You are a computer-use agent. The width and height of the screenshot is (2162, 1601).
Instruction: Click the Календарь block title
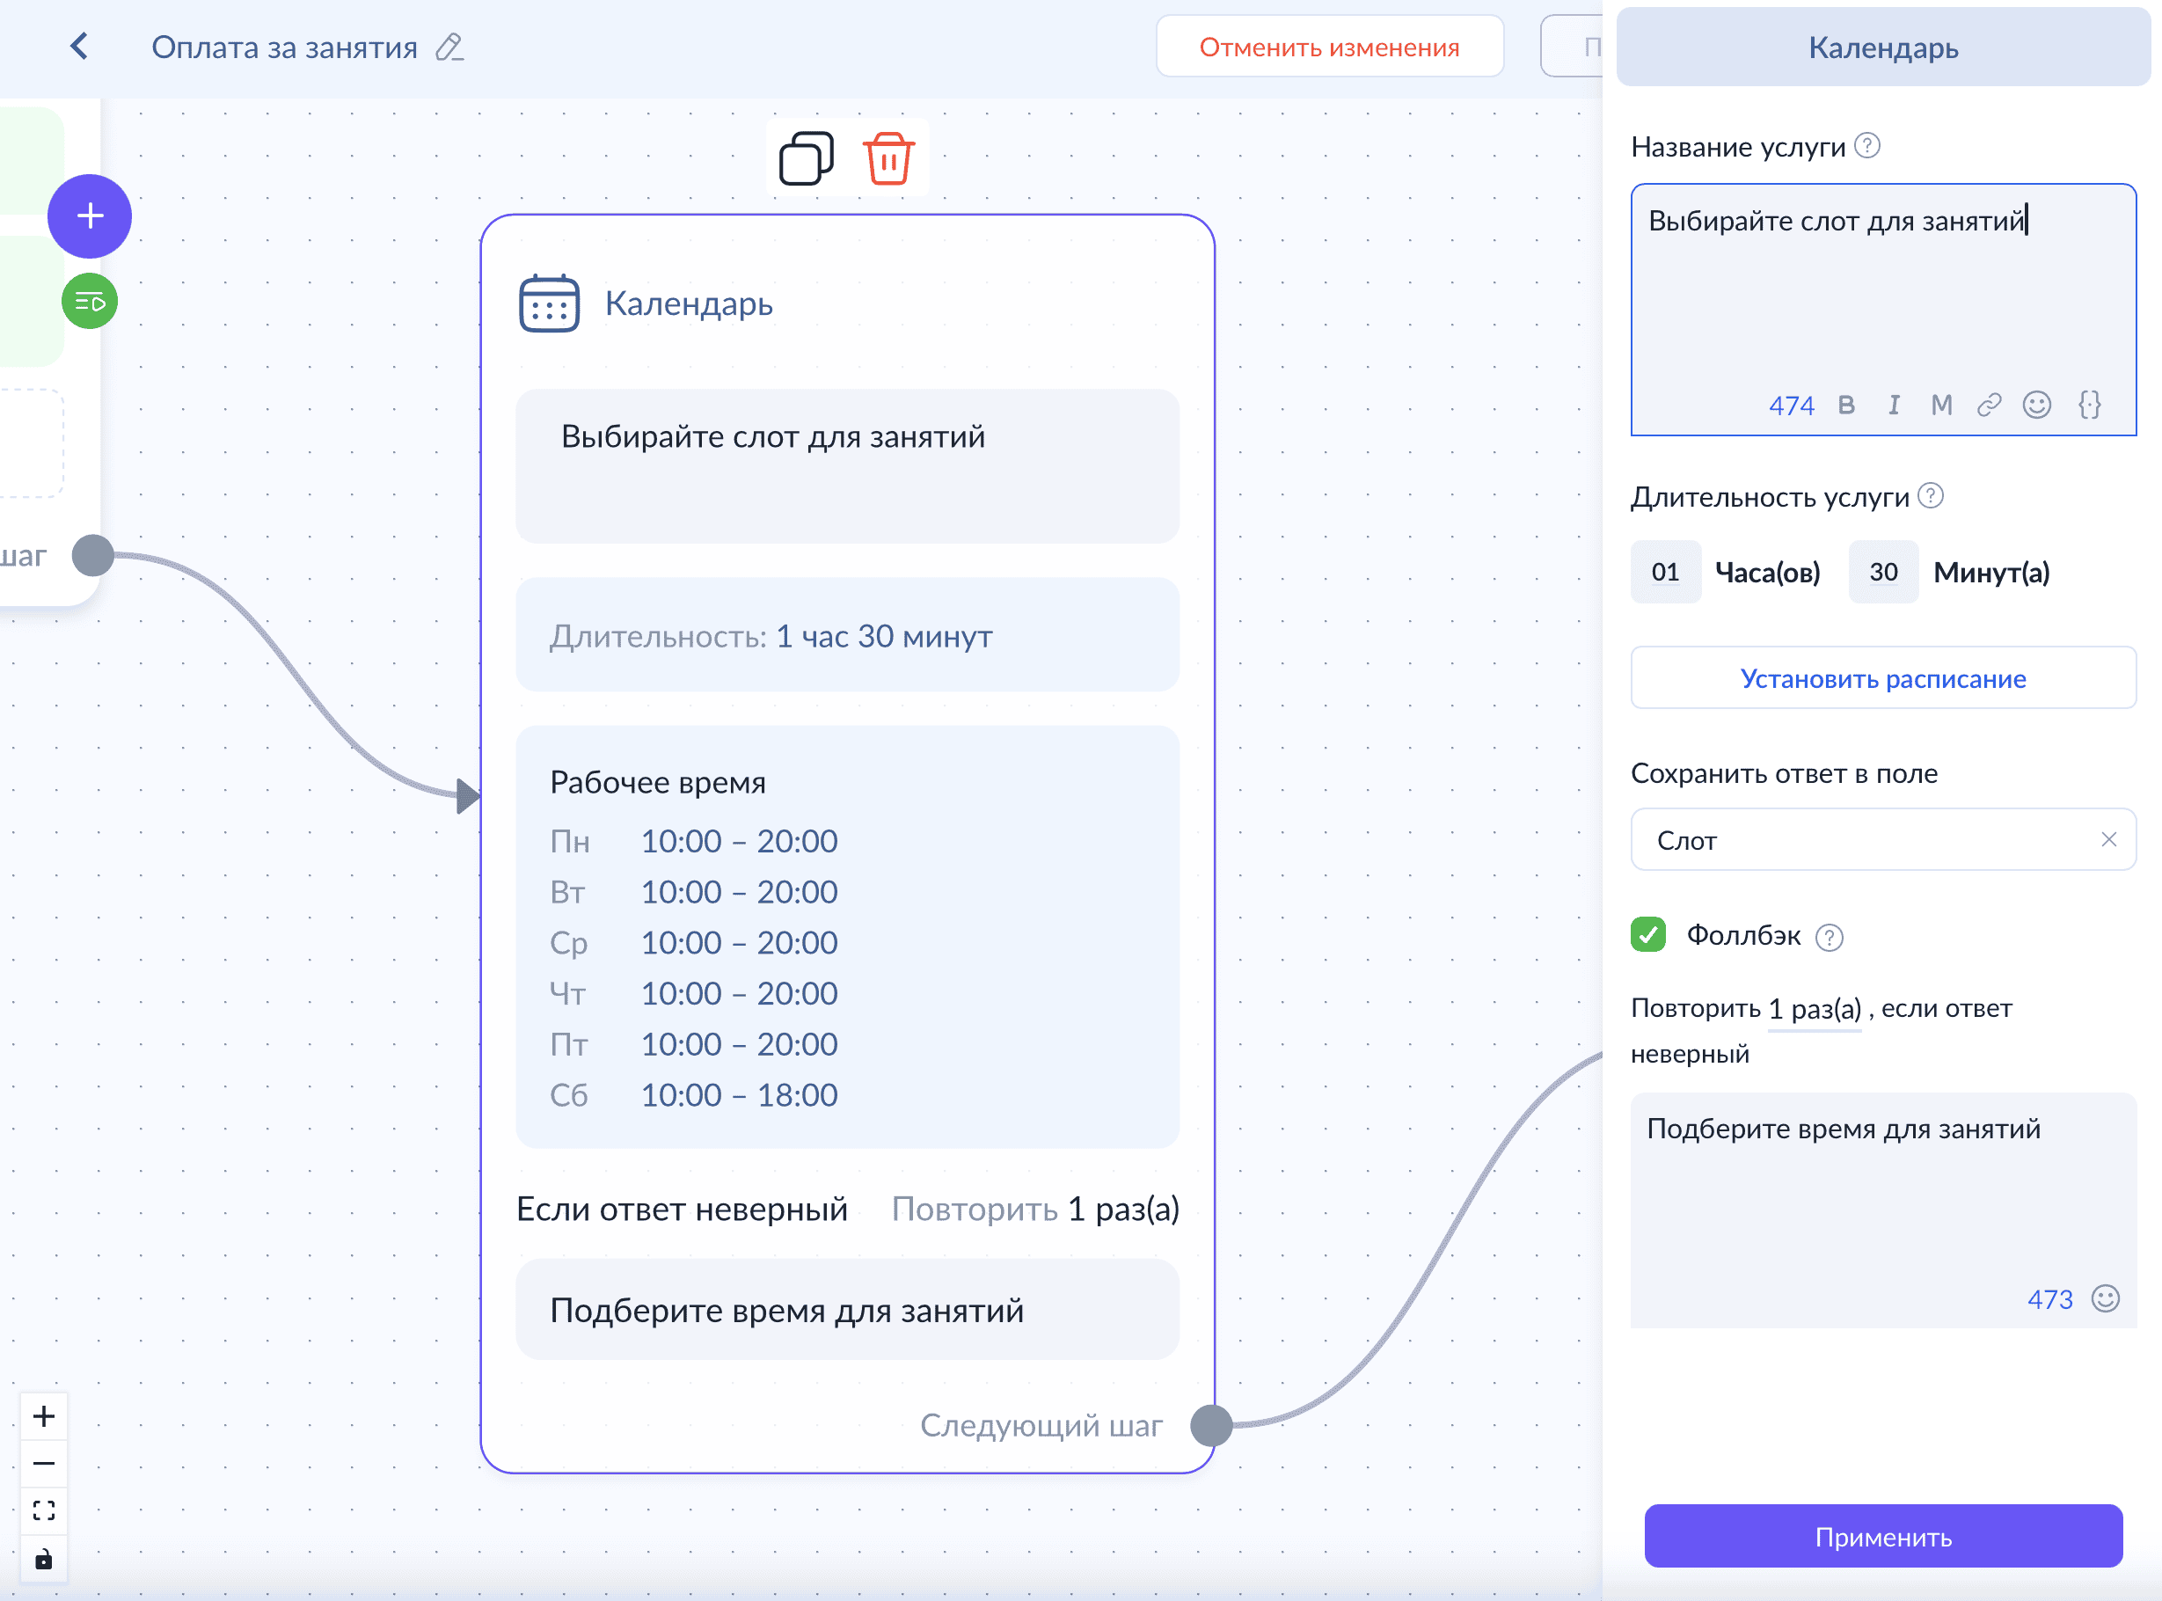pos(688,303)
